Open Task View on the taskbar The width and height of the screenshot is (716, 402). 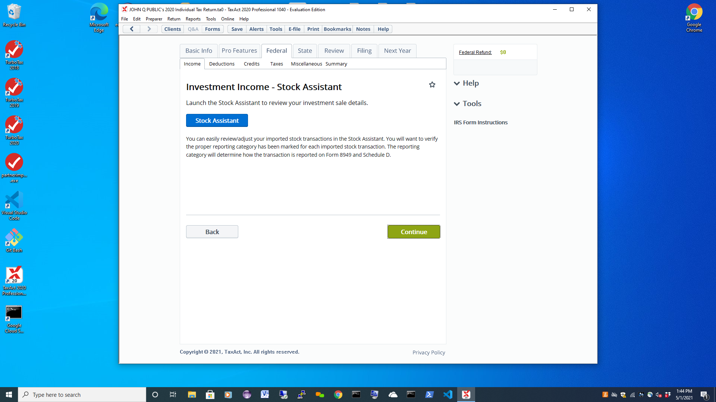point(173,395)
